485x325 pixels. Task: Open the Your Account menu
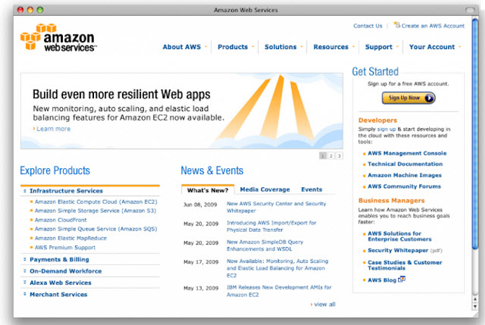435,47
